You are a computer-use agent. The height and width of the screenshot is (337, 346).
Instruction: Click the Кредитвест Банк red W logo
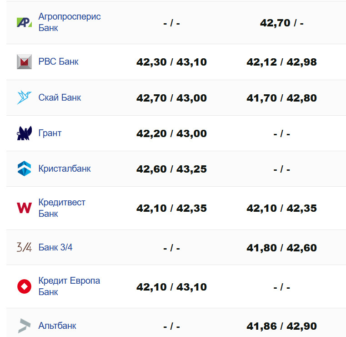24,208
